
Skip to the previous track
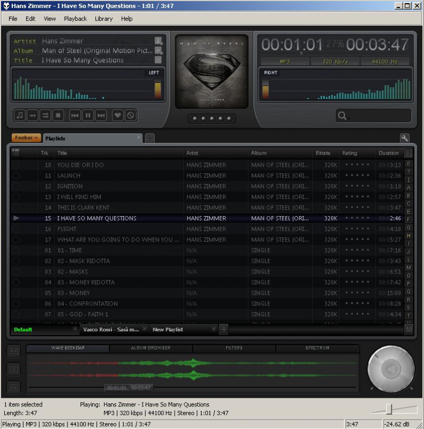75,115
